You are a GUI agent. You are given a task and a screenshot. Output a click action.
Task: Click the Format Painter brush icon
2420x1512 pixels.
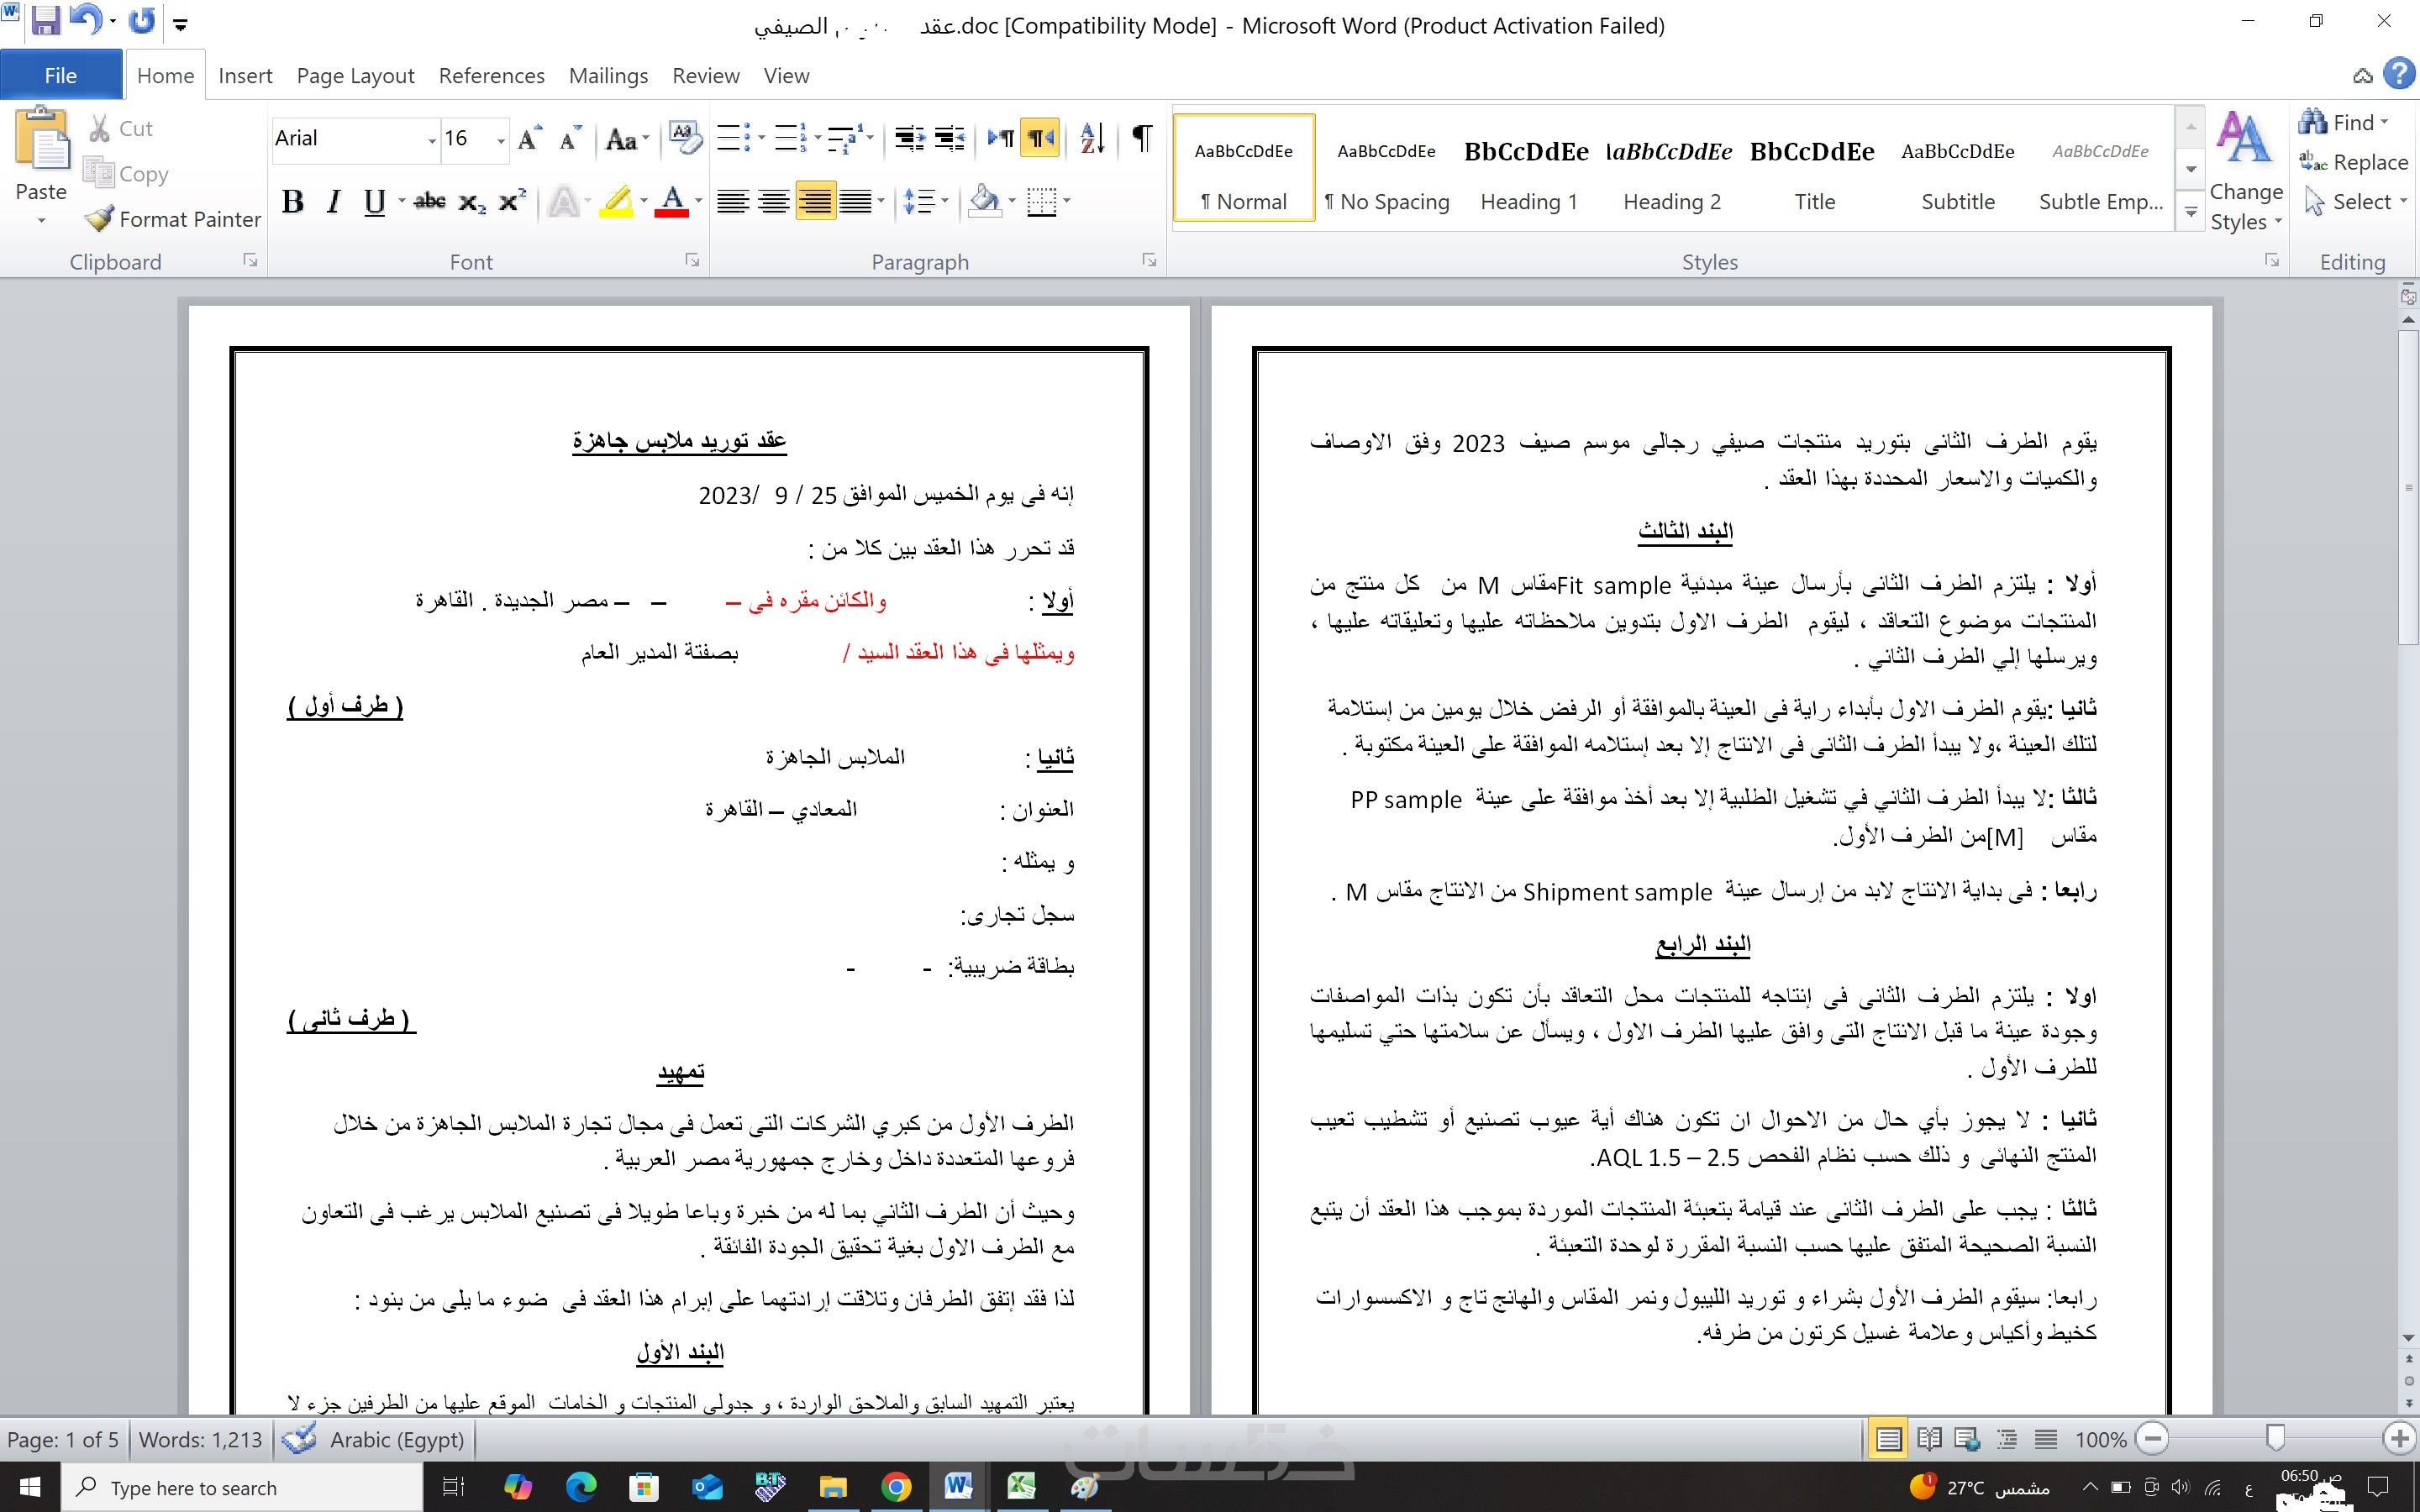click(99, 219)
